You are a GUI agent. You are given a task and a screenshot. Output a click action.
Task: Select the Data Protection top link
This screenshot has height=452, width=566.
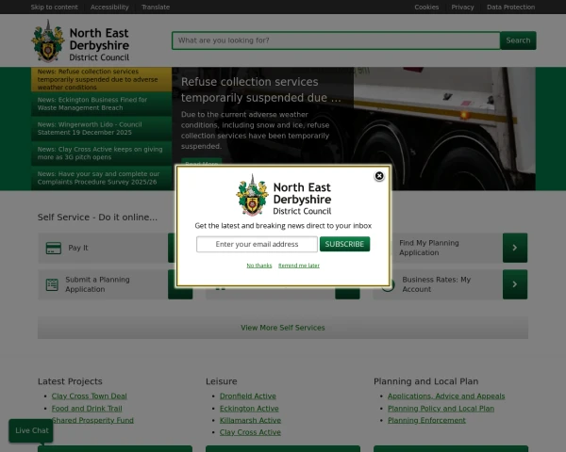coord(510,7)
